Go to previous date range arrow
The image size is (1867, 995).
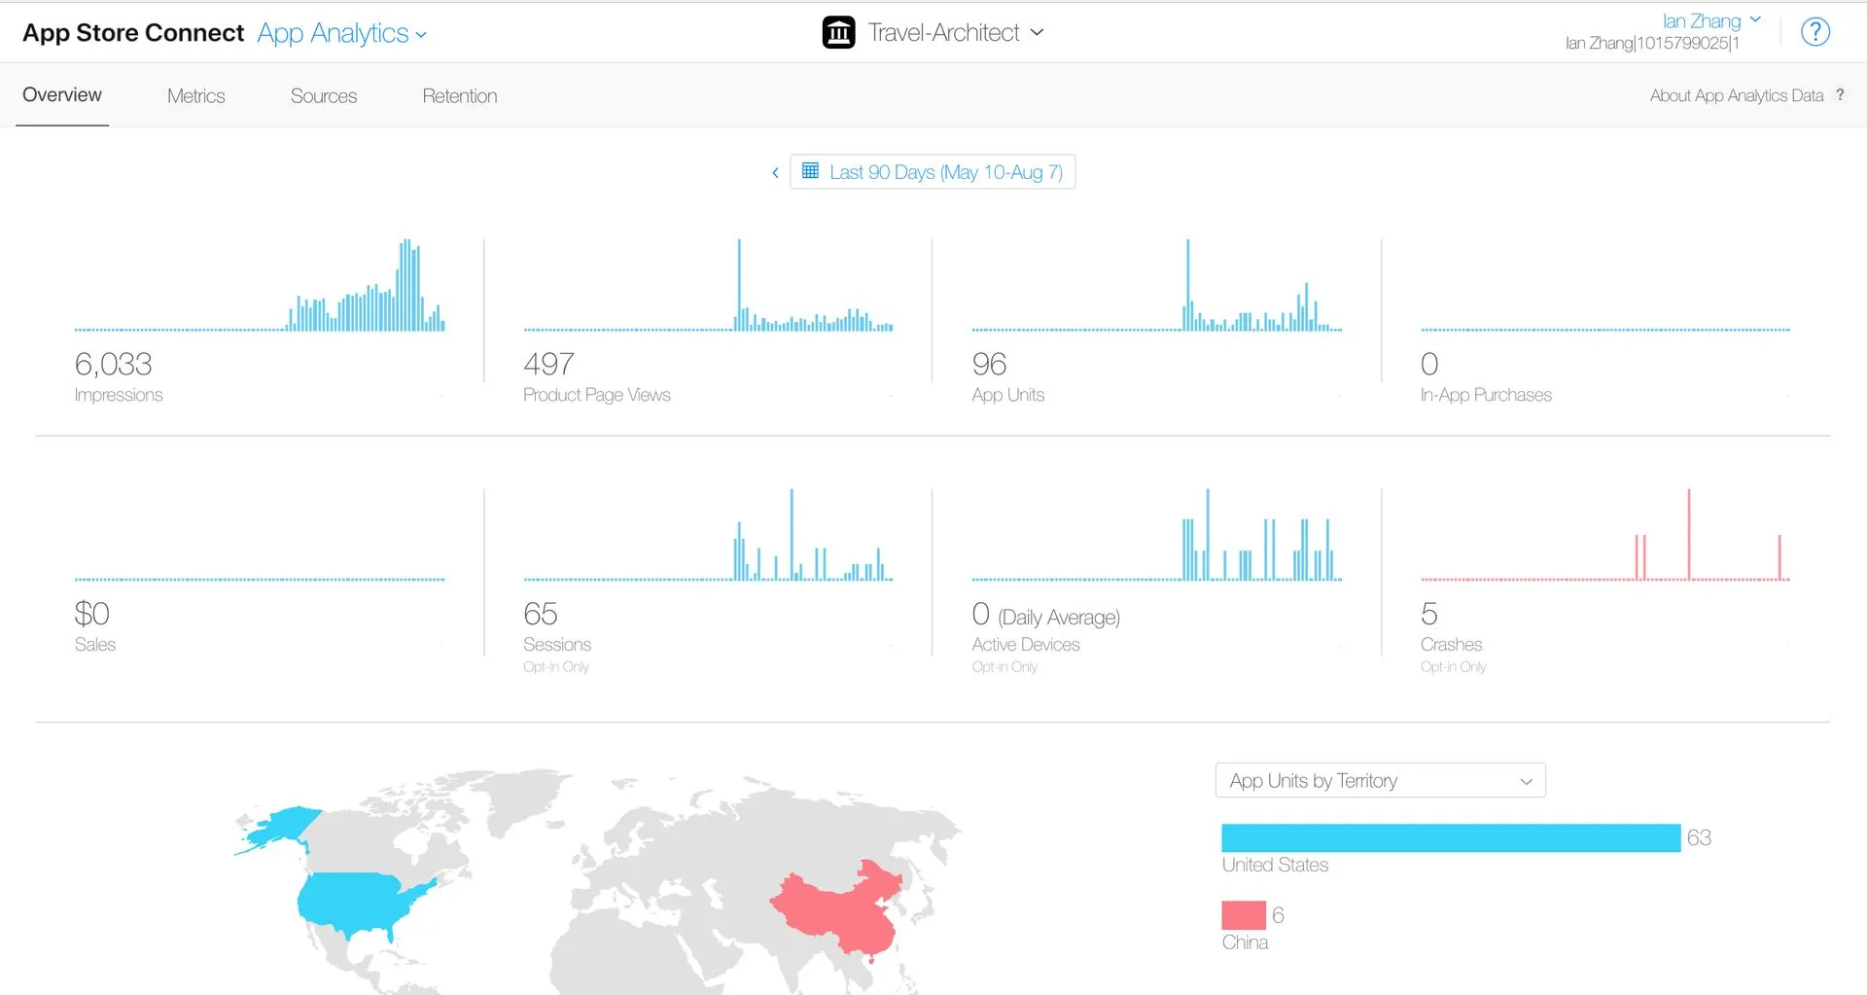(x=775, y=173)
